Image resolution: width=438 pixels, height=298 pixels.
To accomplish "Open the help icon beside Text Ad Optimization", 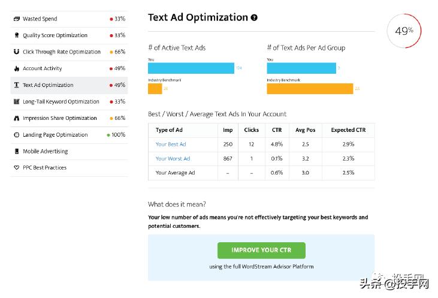I will point(254,18).
